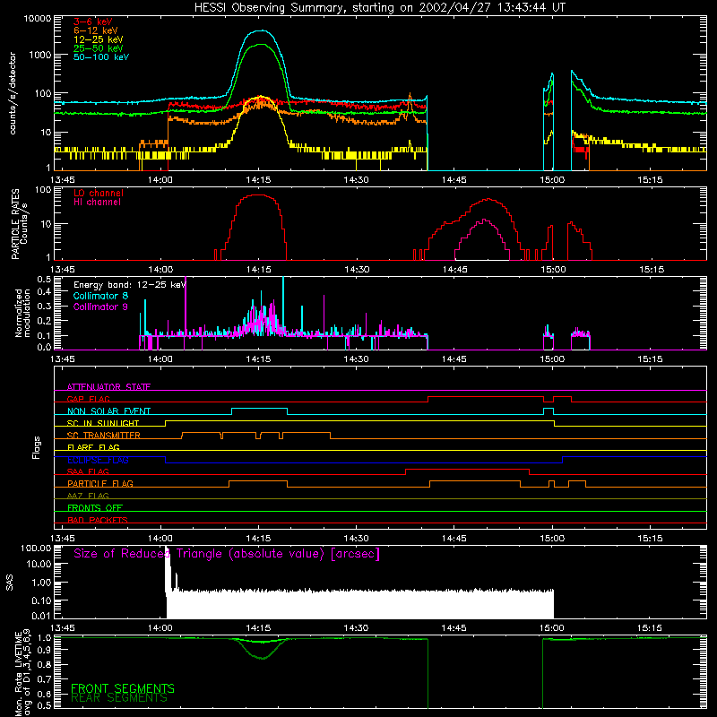717x717 pixels.
Task: Click the 15:00 tick label on flags plot
Action: click(x=552, y=539)
